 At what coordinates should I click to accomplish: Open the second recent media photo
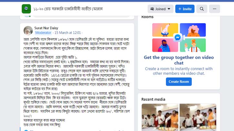point(198,117)
